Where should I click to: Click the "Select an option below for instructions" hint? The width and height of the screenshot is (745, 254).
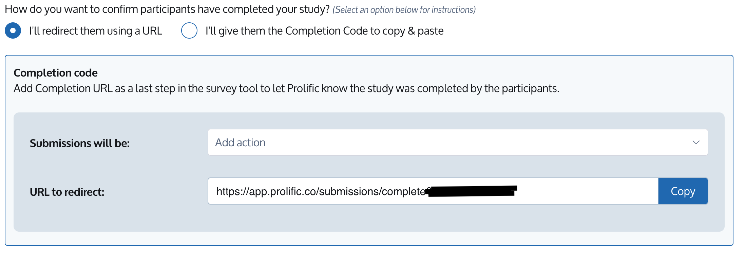[404, 10]
